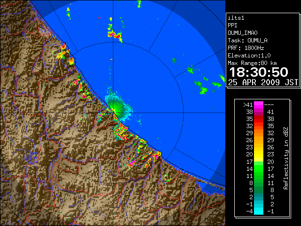Pick the dark red 35–38 dBZ swatch
Screen dimensions: 301x226
tap(259, 119)
